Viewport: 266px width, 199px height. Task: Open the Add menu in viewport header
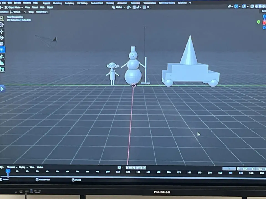(42, 7)
